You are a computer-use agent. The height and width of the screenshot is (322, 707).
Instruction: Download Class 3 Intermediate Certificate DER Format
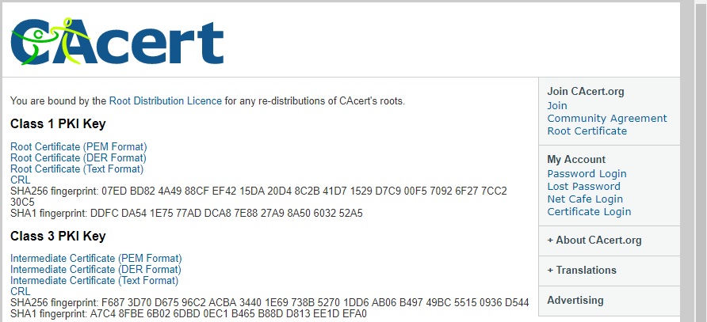tap(96, 270)
